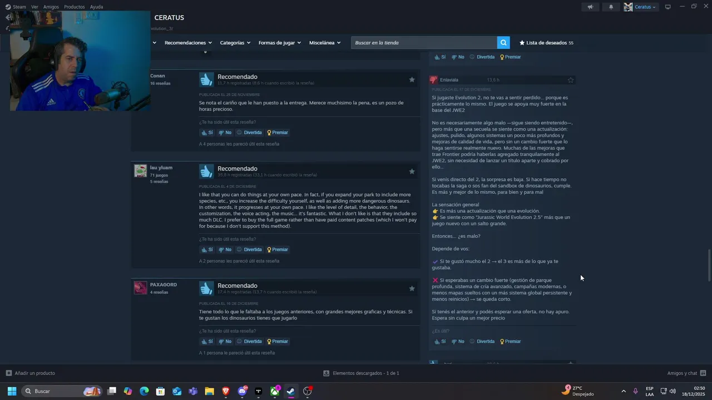
Task: Mark lau yluam's review as Divertida
Action: point(249,250)
